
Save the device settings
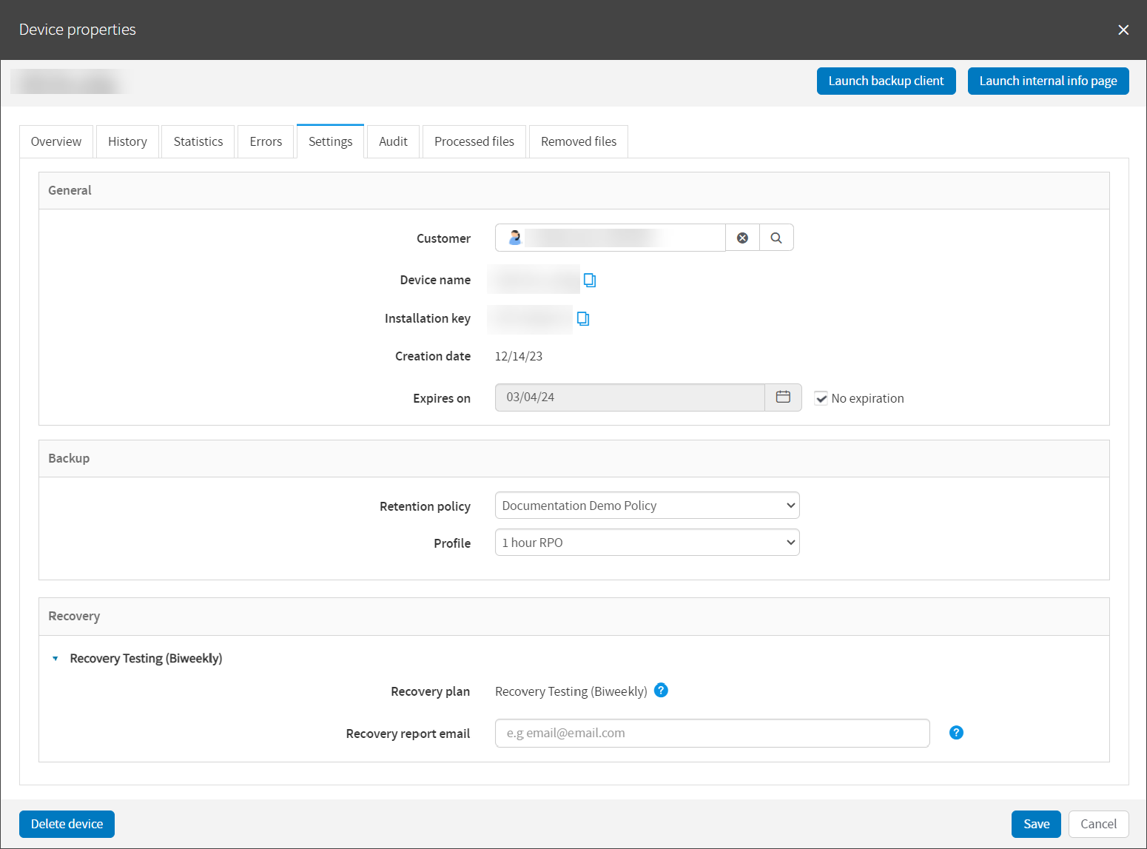click(x=1035, y=824)
